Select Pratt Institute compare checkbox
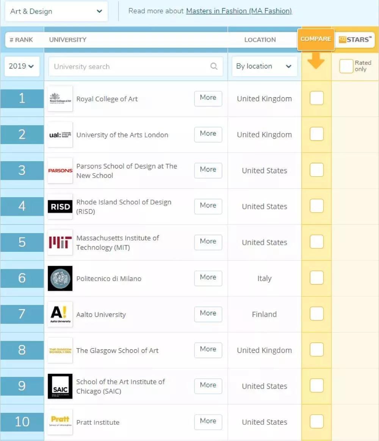379x441 pixels. 316,421
